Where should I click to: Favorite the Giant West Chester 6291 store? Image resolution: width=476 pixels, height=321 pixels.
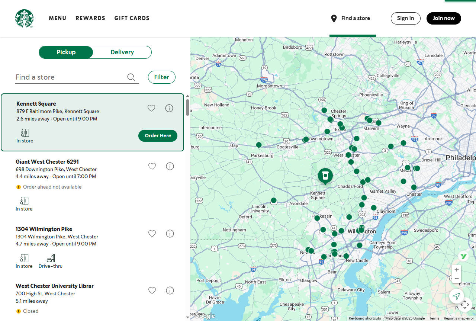(152, 166)
